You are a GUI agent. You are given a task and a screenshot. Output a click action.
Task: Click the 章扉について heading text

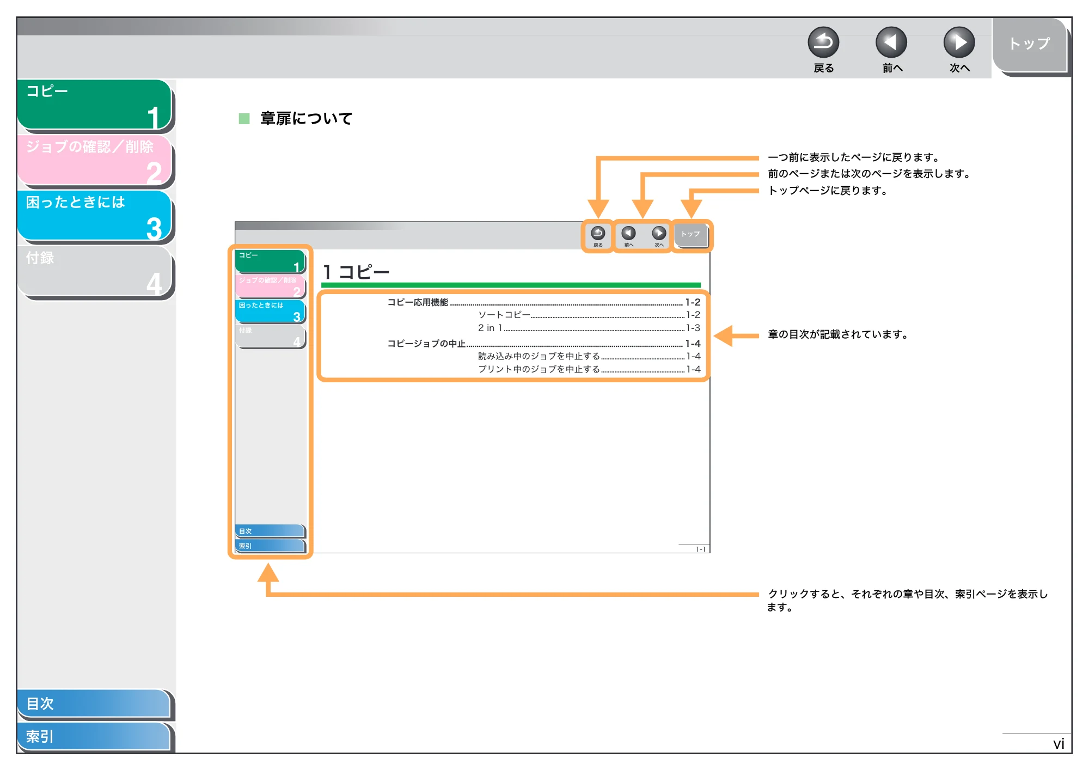pos(306,118)
